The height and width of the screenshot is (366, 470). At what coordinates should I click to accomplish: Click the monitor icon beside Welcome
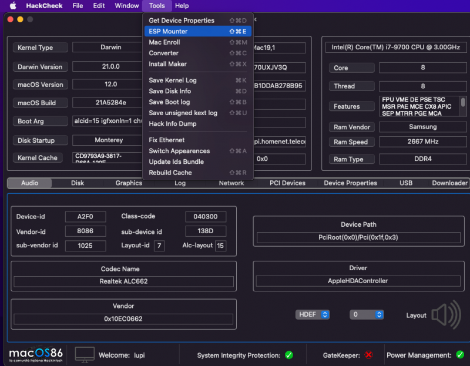(85, 355)
